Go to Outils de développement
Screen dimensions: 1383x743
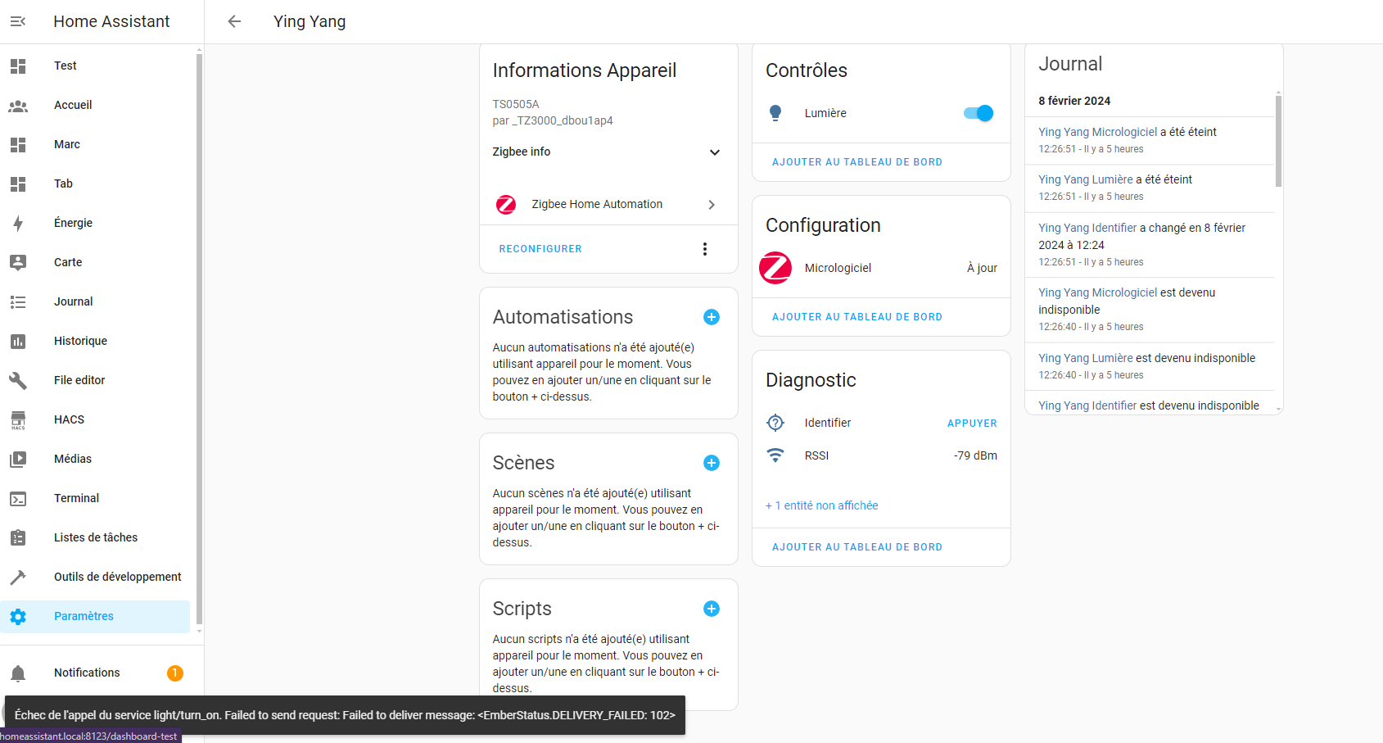coord(117,577)
